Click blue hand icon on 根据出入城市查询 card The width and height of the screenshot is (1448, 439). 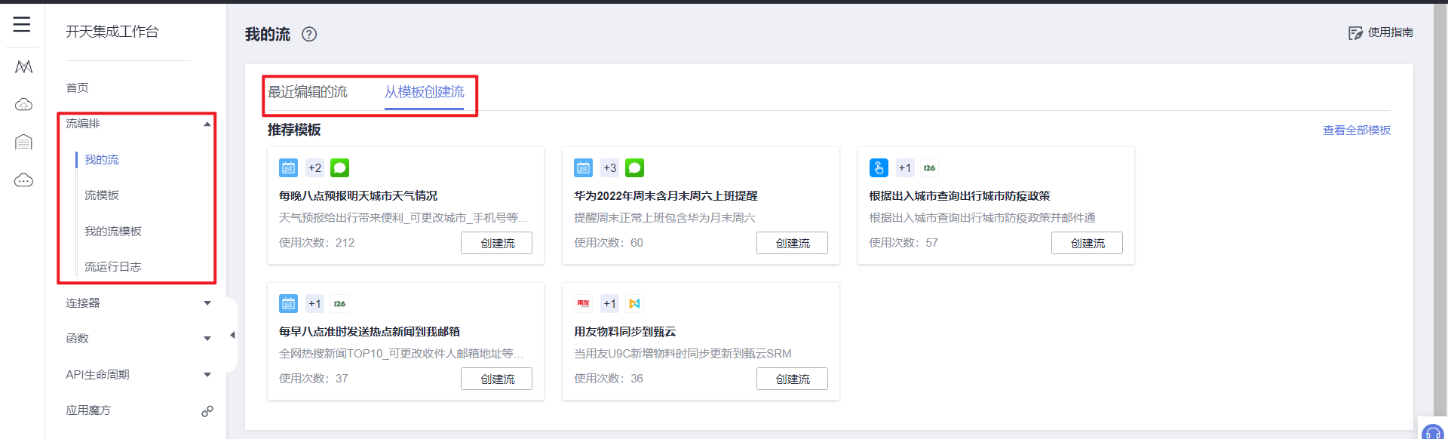coord(879,167)
